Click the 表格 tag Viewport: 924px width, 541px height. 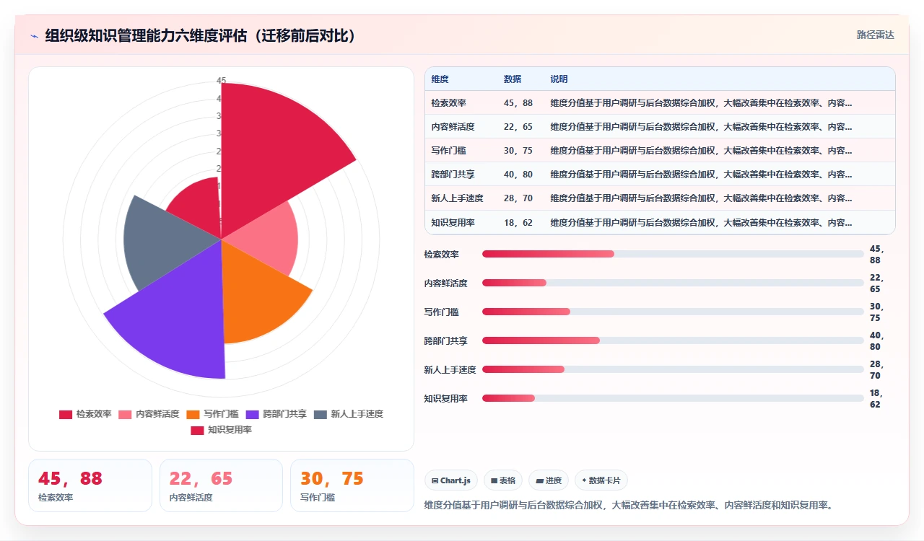pos(503,480)
